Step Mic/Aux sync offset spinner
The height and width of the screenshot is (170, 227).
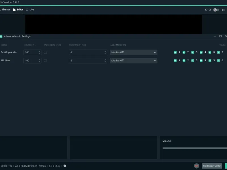(105, 60)
